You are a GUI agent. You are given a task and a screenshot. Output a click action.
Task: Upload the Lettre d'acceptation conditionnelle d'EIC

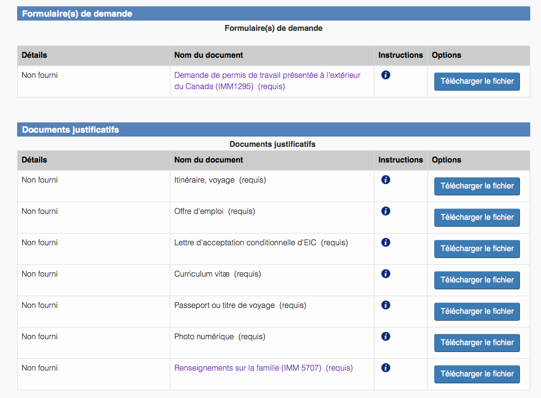477,249
